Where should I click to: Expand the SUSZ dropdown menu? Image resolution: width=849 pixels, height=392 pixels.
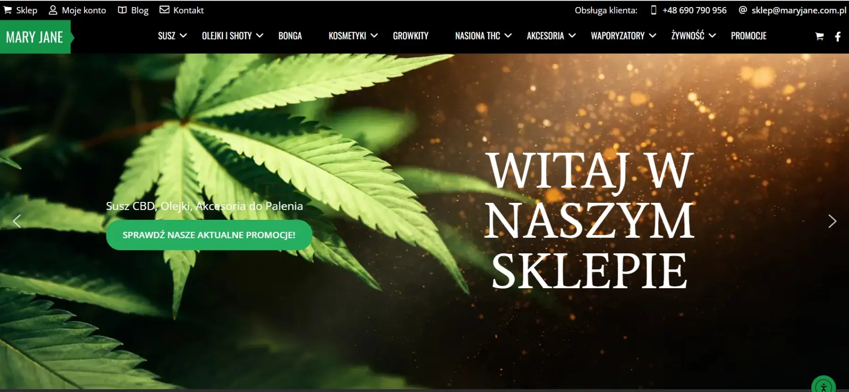pyautogui.click(x=172, y=36)
